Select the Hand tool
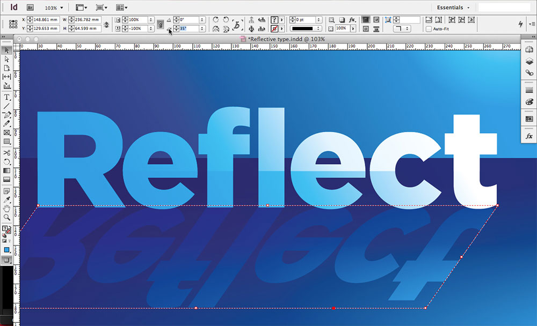The width and height of the screenshot is (537, 326). click(7, 209)
